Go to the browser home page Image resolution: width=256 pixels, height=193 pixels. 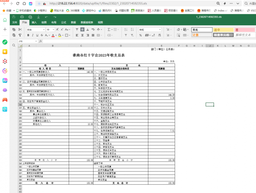pyautogui.click(x=24, y=4)
